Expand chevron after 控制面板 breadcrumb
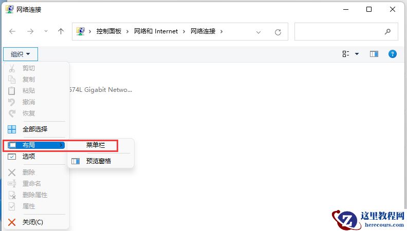 pos(127,32)
